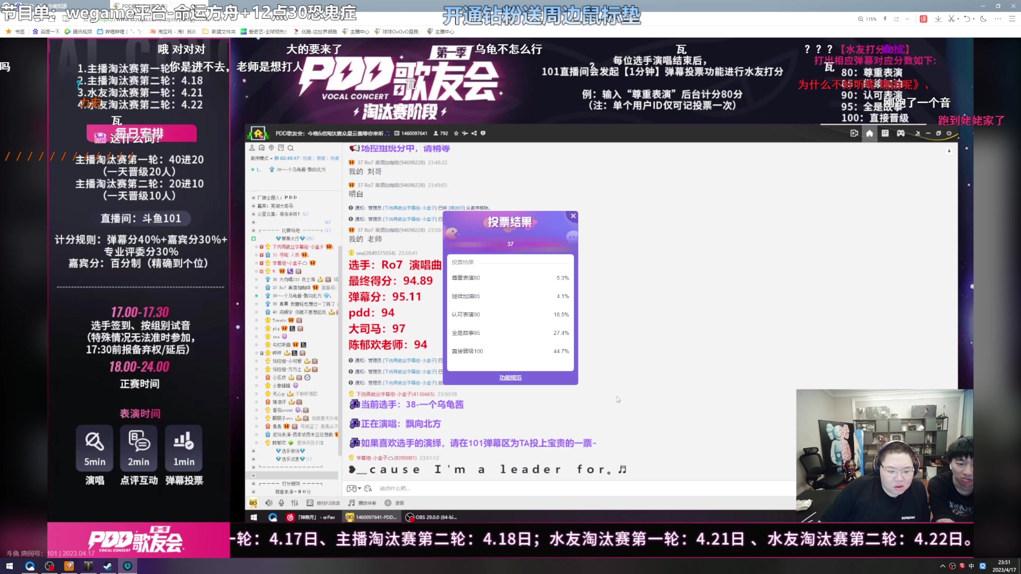This screenshot has height=574, width=1021.
Task: Click the share icon in channel header
Action: pyautogui.click(x=474, y=133)
